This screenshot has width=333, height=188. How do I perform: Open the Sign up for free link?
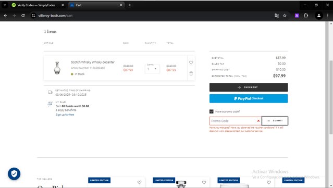[x=65, y=115]
